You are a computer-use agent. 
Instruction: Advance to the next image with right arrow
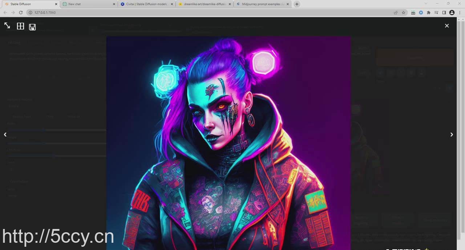coord(452,134)
